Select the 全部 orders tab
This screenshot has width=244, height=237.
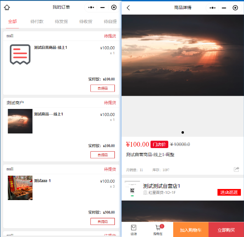pyautogui.click(x=12, y=21)
